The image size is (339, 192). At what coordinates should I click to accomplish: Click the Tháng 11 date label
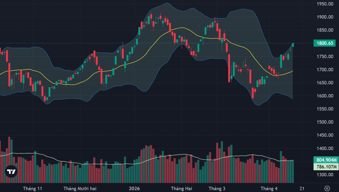coord(32,188)
